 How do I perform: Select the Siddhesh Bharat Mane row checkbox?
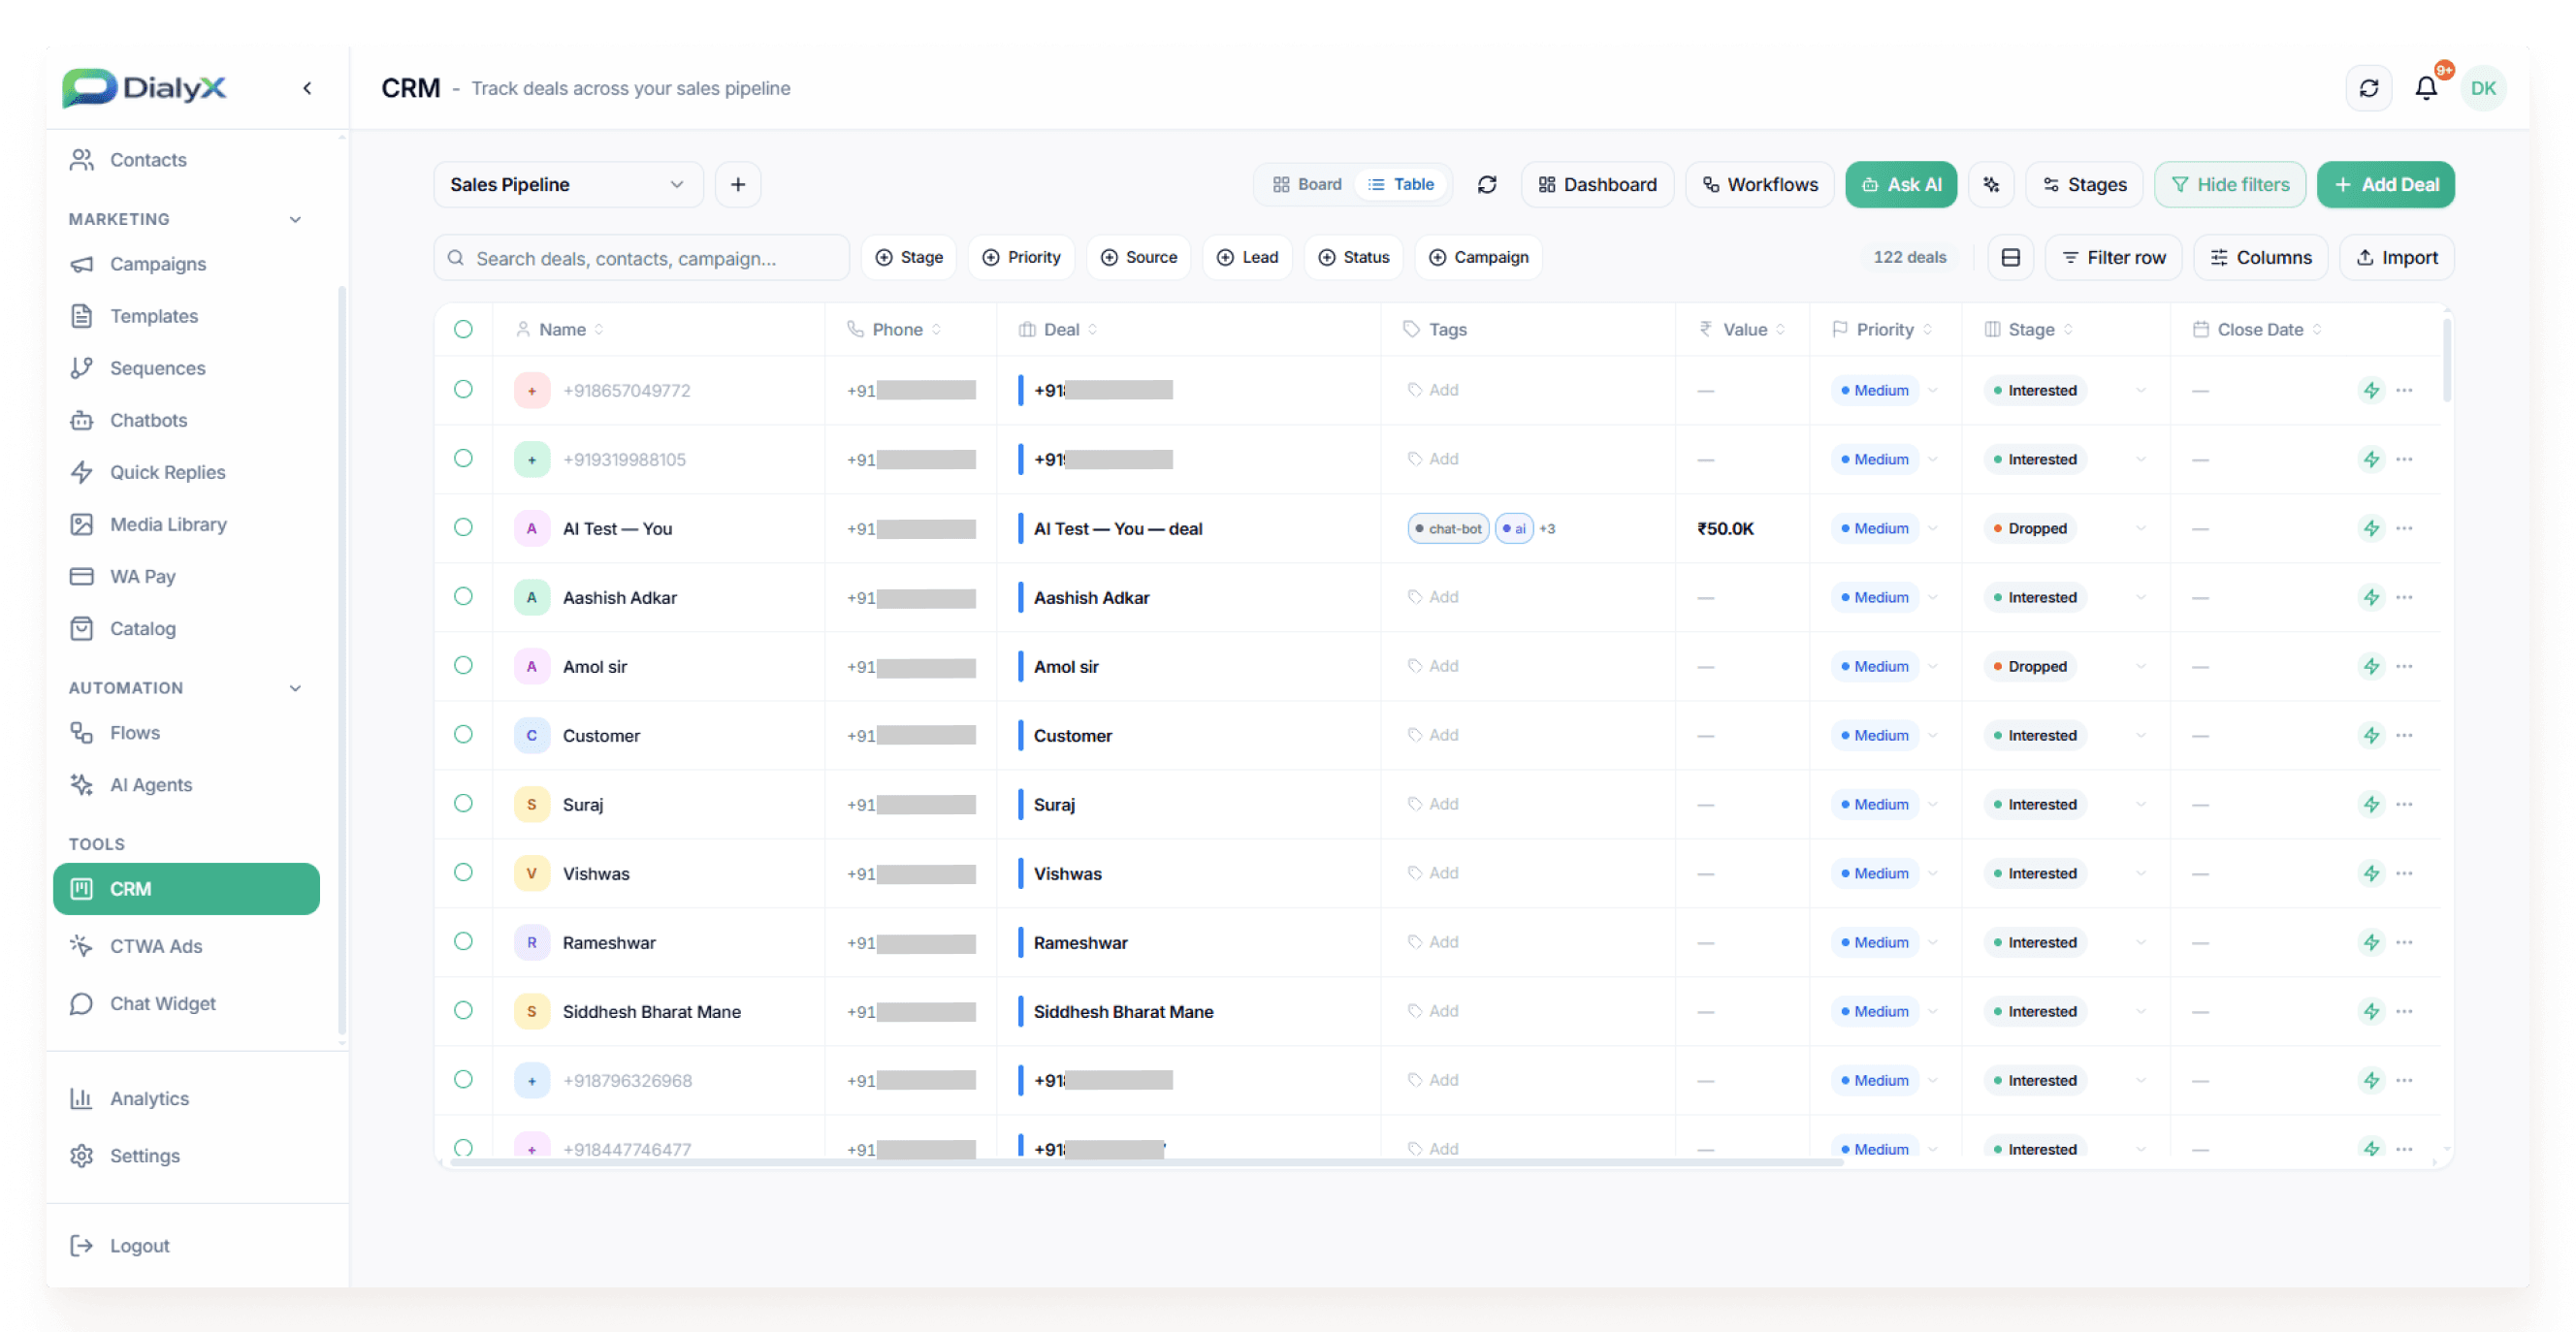pos(463,1010)
